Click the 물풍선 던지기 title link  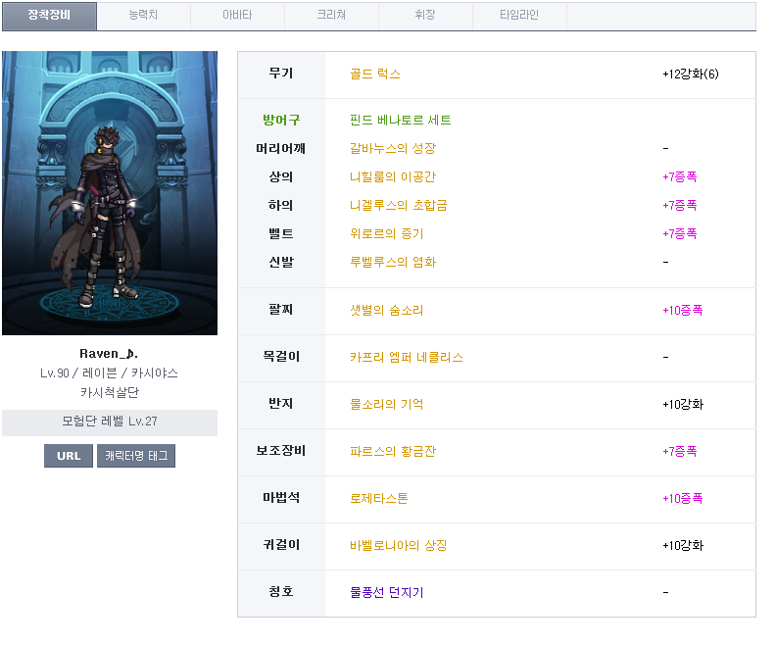coord(387,593)
